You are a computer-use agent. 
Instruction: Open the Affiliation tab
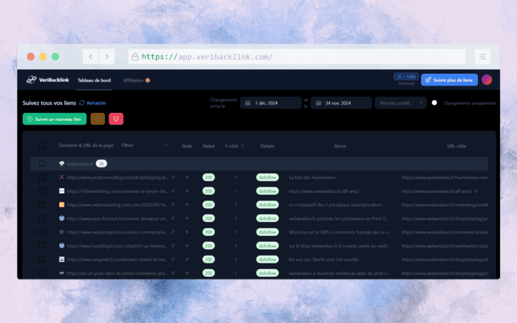pyautogui.click(x=137, y=80)
